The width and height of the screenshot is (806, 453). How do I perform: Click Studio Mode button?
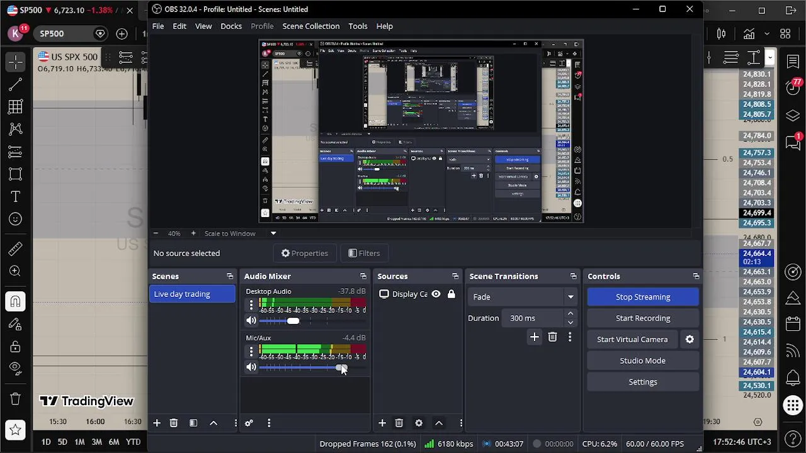pos(643,361)
